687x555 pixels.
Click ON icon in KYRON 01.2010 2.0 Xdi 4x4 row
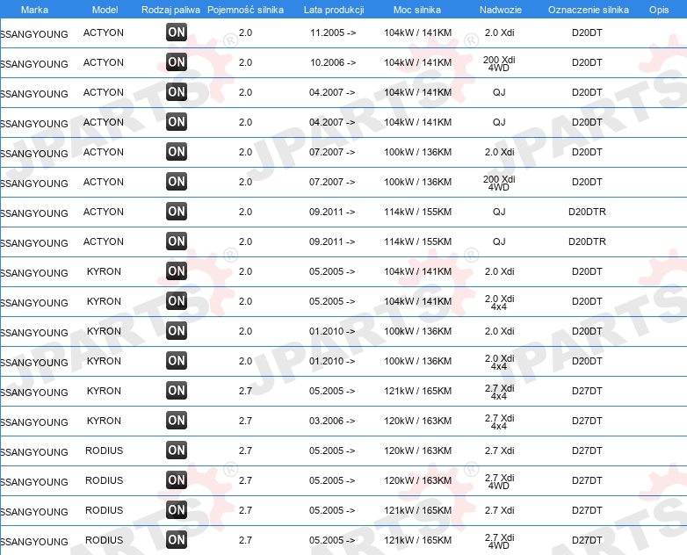[x=177, y=361]
